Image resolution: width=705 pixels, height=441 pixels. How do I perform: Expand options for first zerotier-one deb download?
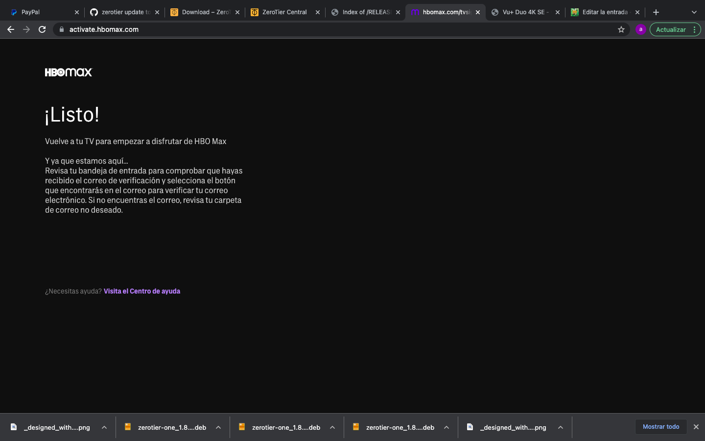218,427
